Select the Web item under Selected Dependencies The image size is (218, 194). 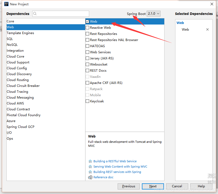185,30
